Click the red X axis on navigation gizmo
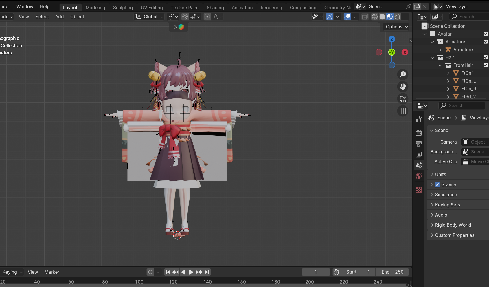 click(405, 52)
